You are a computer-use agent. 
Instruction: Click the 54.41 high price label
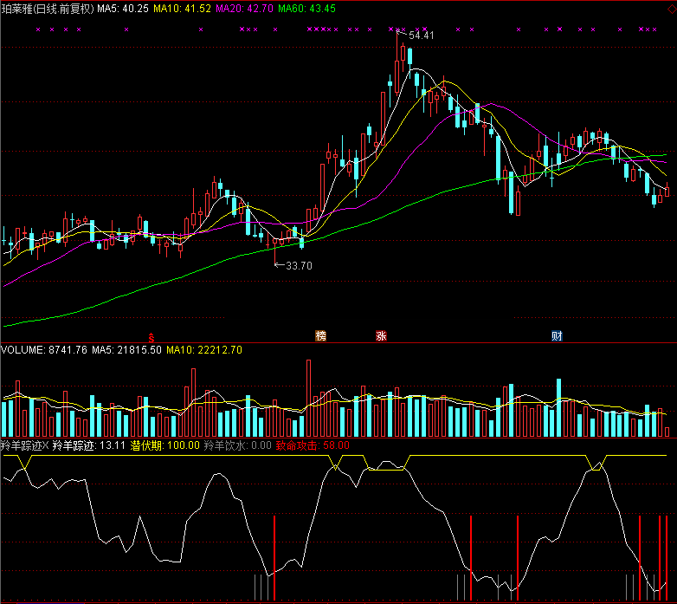pyautogui.click(x=422, y=36)
